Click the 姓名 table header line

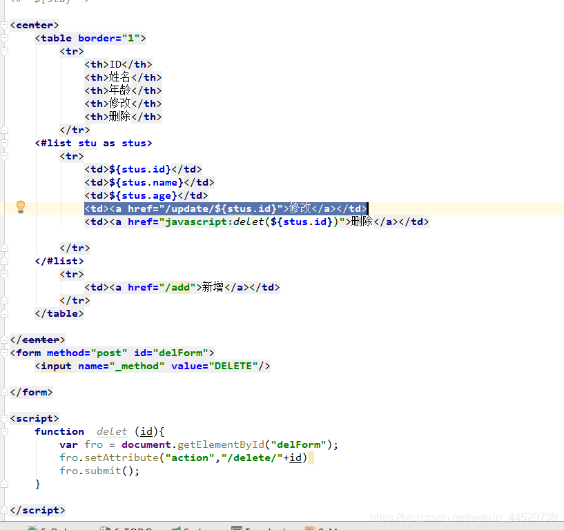tap(123, 77)
